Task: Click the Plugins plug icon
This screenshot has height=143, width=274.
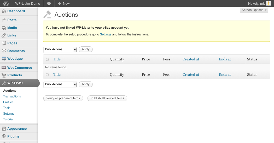Action: pyautogui.click(x=4, y=136)
